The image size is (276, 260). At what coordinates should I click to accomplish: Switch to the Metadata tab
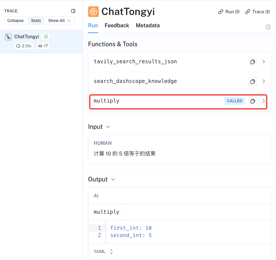148,26
